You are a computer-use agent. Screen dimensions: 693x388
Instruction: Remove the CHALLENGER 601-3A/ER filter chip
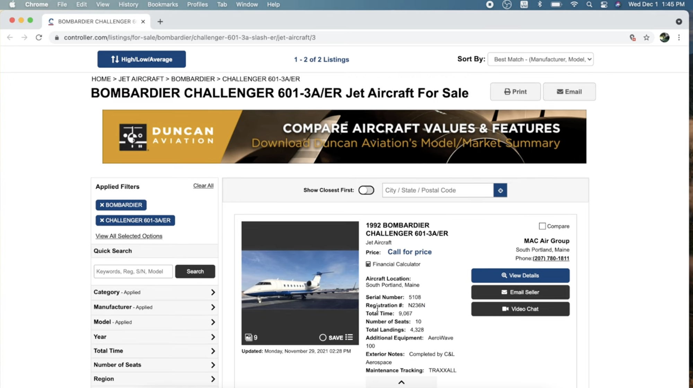pyautogui.click(x=102, y=221)
